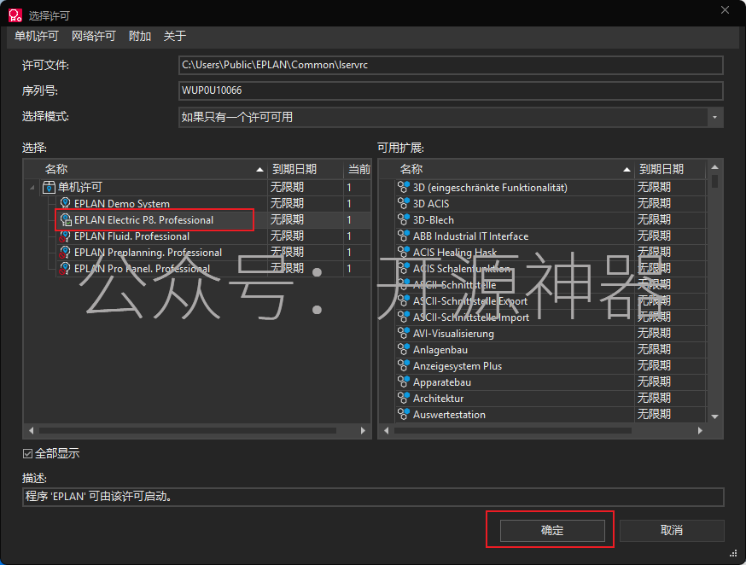Click the 3D-Blech extension icon
This screenshot has width=746, height=565.
click(x=404, y=219)
